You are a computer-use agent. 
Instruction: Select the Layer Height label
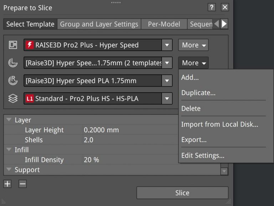pyautogui.click(x=44, y=130)
